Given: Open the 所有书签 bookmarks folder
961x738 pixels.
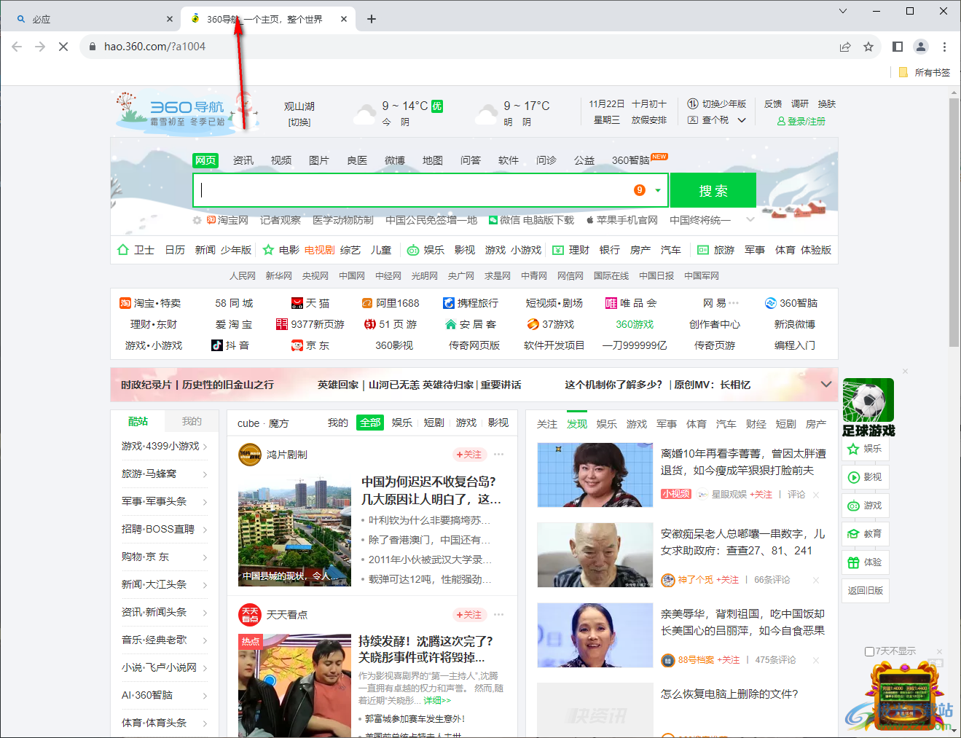Looking at the screenshot, I should [925, 72].
